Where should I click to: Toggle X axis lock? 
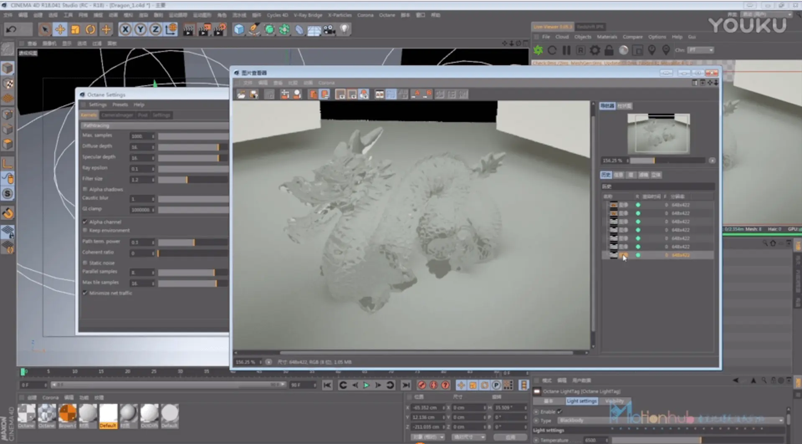click(125, 29)
